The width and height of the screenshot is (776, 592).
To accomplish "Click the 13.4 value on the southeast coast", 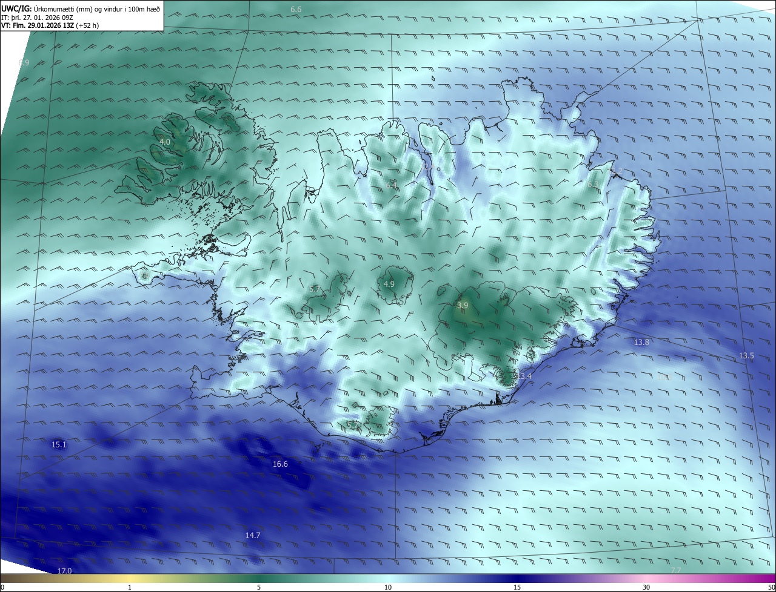I will (x=524, y=377).
